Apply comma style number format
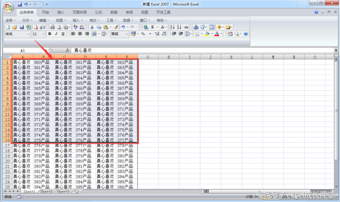The height and width of the screenshot is (202, 340). coord(150,34)
